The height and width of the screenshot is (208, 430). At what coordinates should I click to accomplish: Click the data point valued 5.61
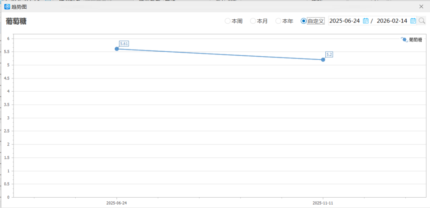[117, 49]
